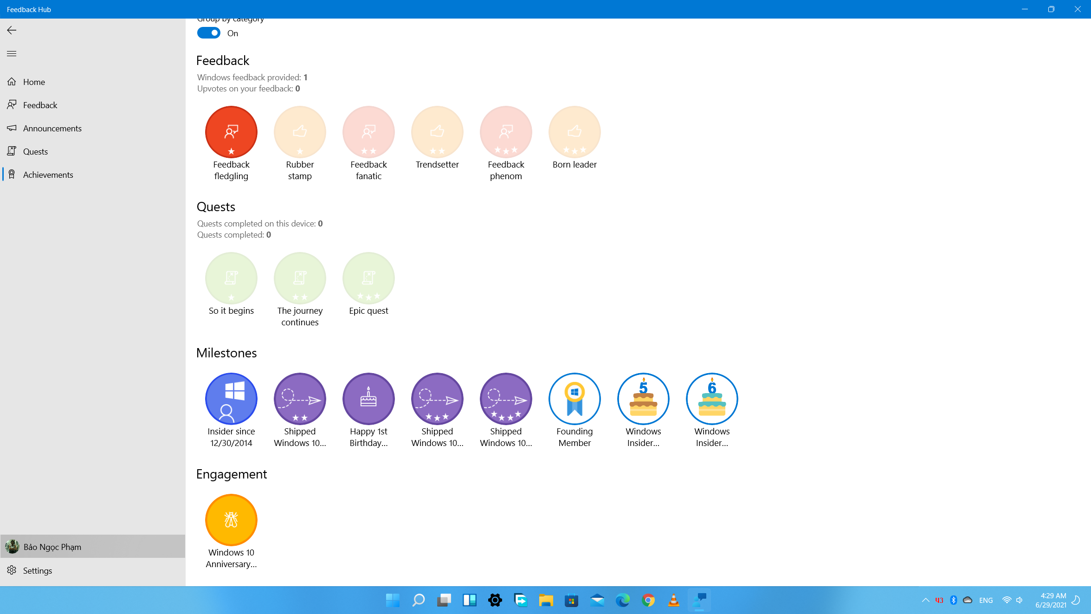Open the OneDrive cloud tray icon

point(968,600)
